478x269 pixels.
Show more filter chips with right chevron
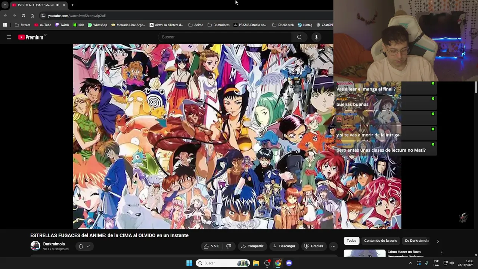tap(438, 241)
